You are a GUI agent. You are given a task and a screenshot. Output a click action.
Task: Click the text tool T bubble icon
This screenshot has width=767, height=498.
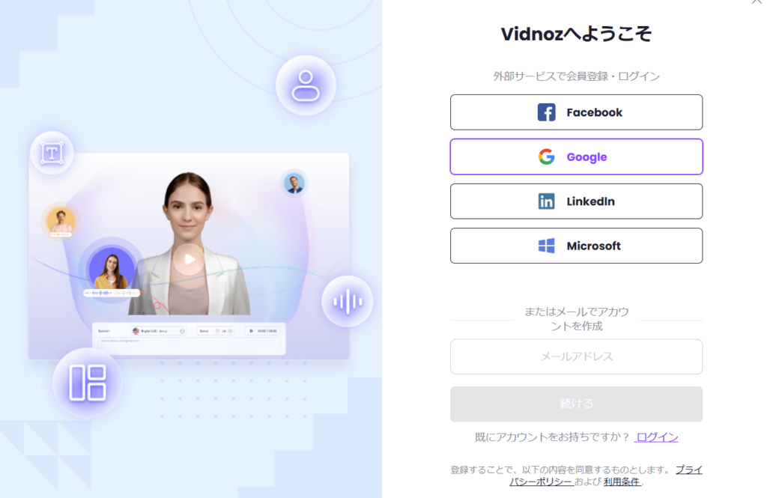tap(52, 153)
